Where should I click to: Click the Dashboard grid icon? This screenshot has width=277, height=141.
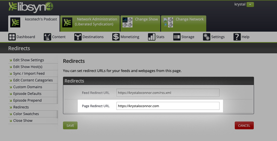(12, 37)
